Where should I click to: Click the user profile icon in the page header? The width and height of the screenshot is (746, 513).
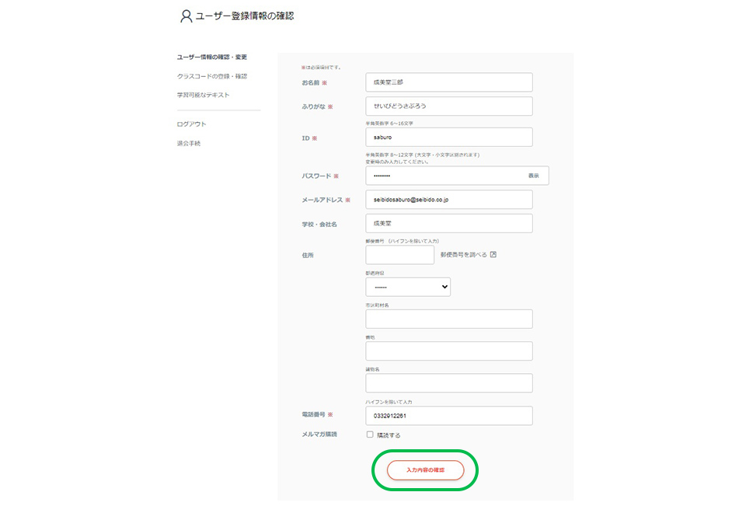point(186,16)
